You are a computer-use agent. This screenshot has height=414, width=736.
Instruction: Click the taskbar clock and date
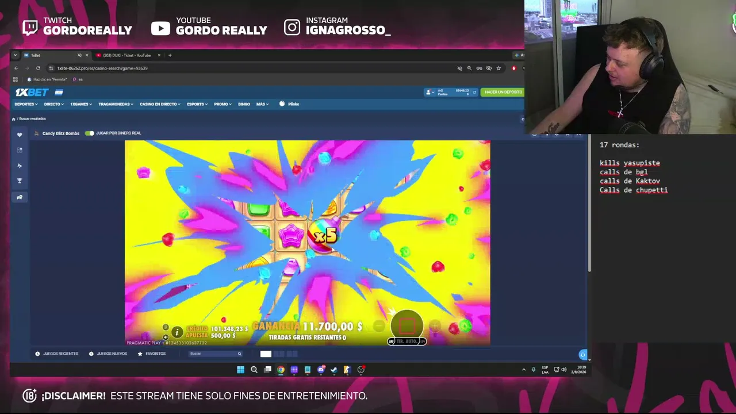(578, 370)
